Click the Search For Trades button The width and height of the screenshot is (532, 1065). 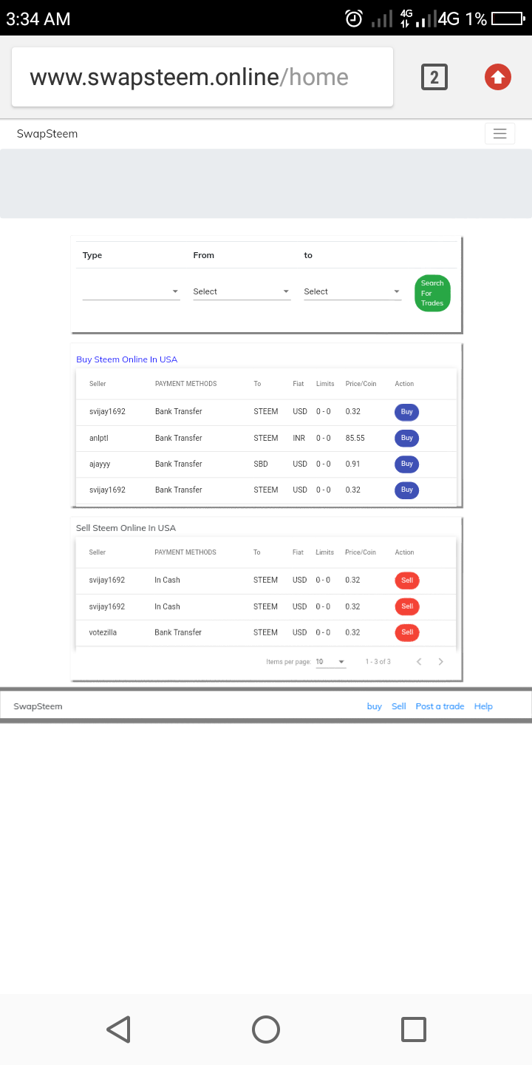click(x=432, y=293)
